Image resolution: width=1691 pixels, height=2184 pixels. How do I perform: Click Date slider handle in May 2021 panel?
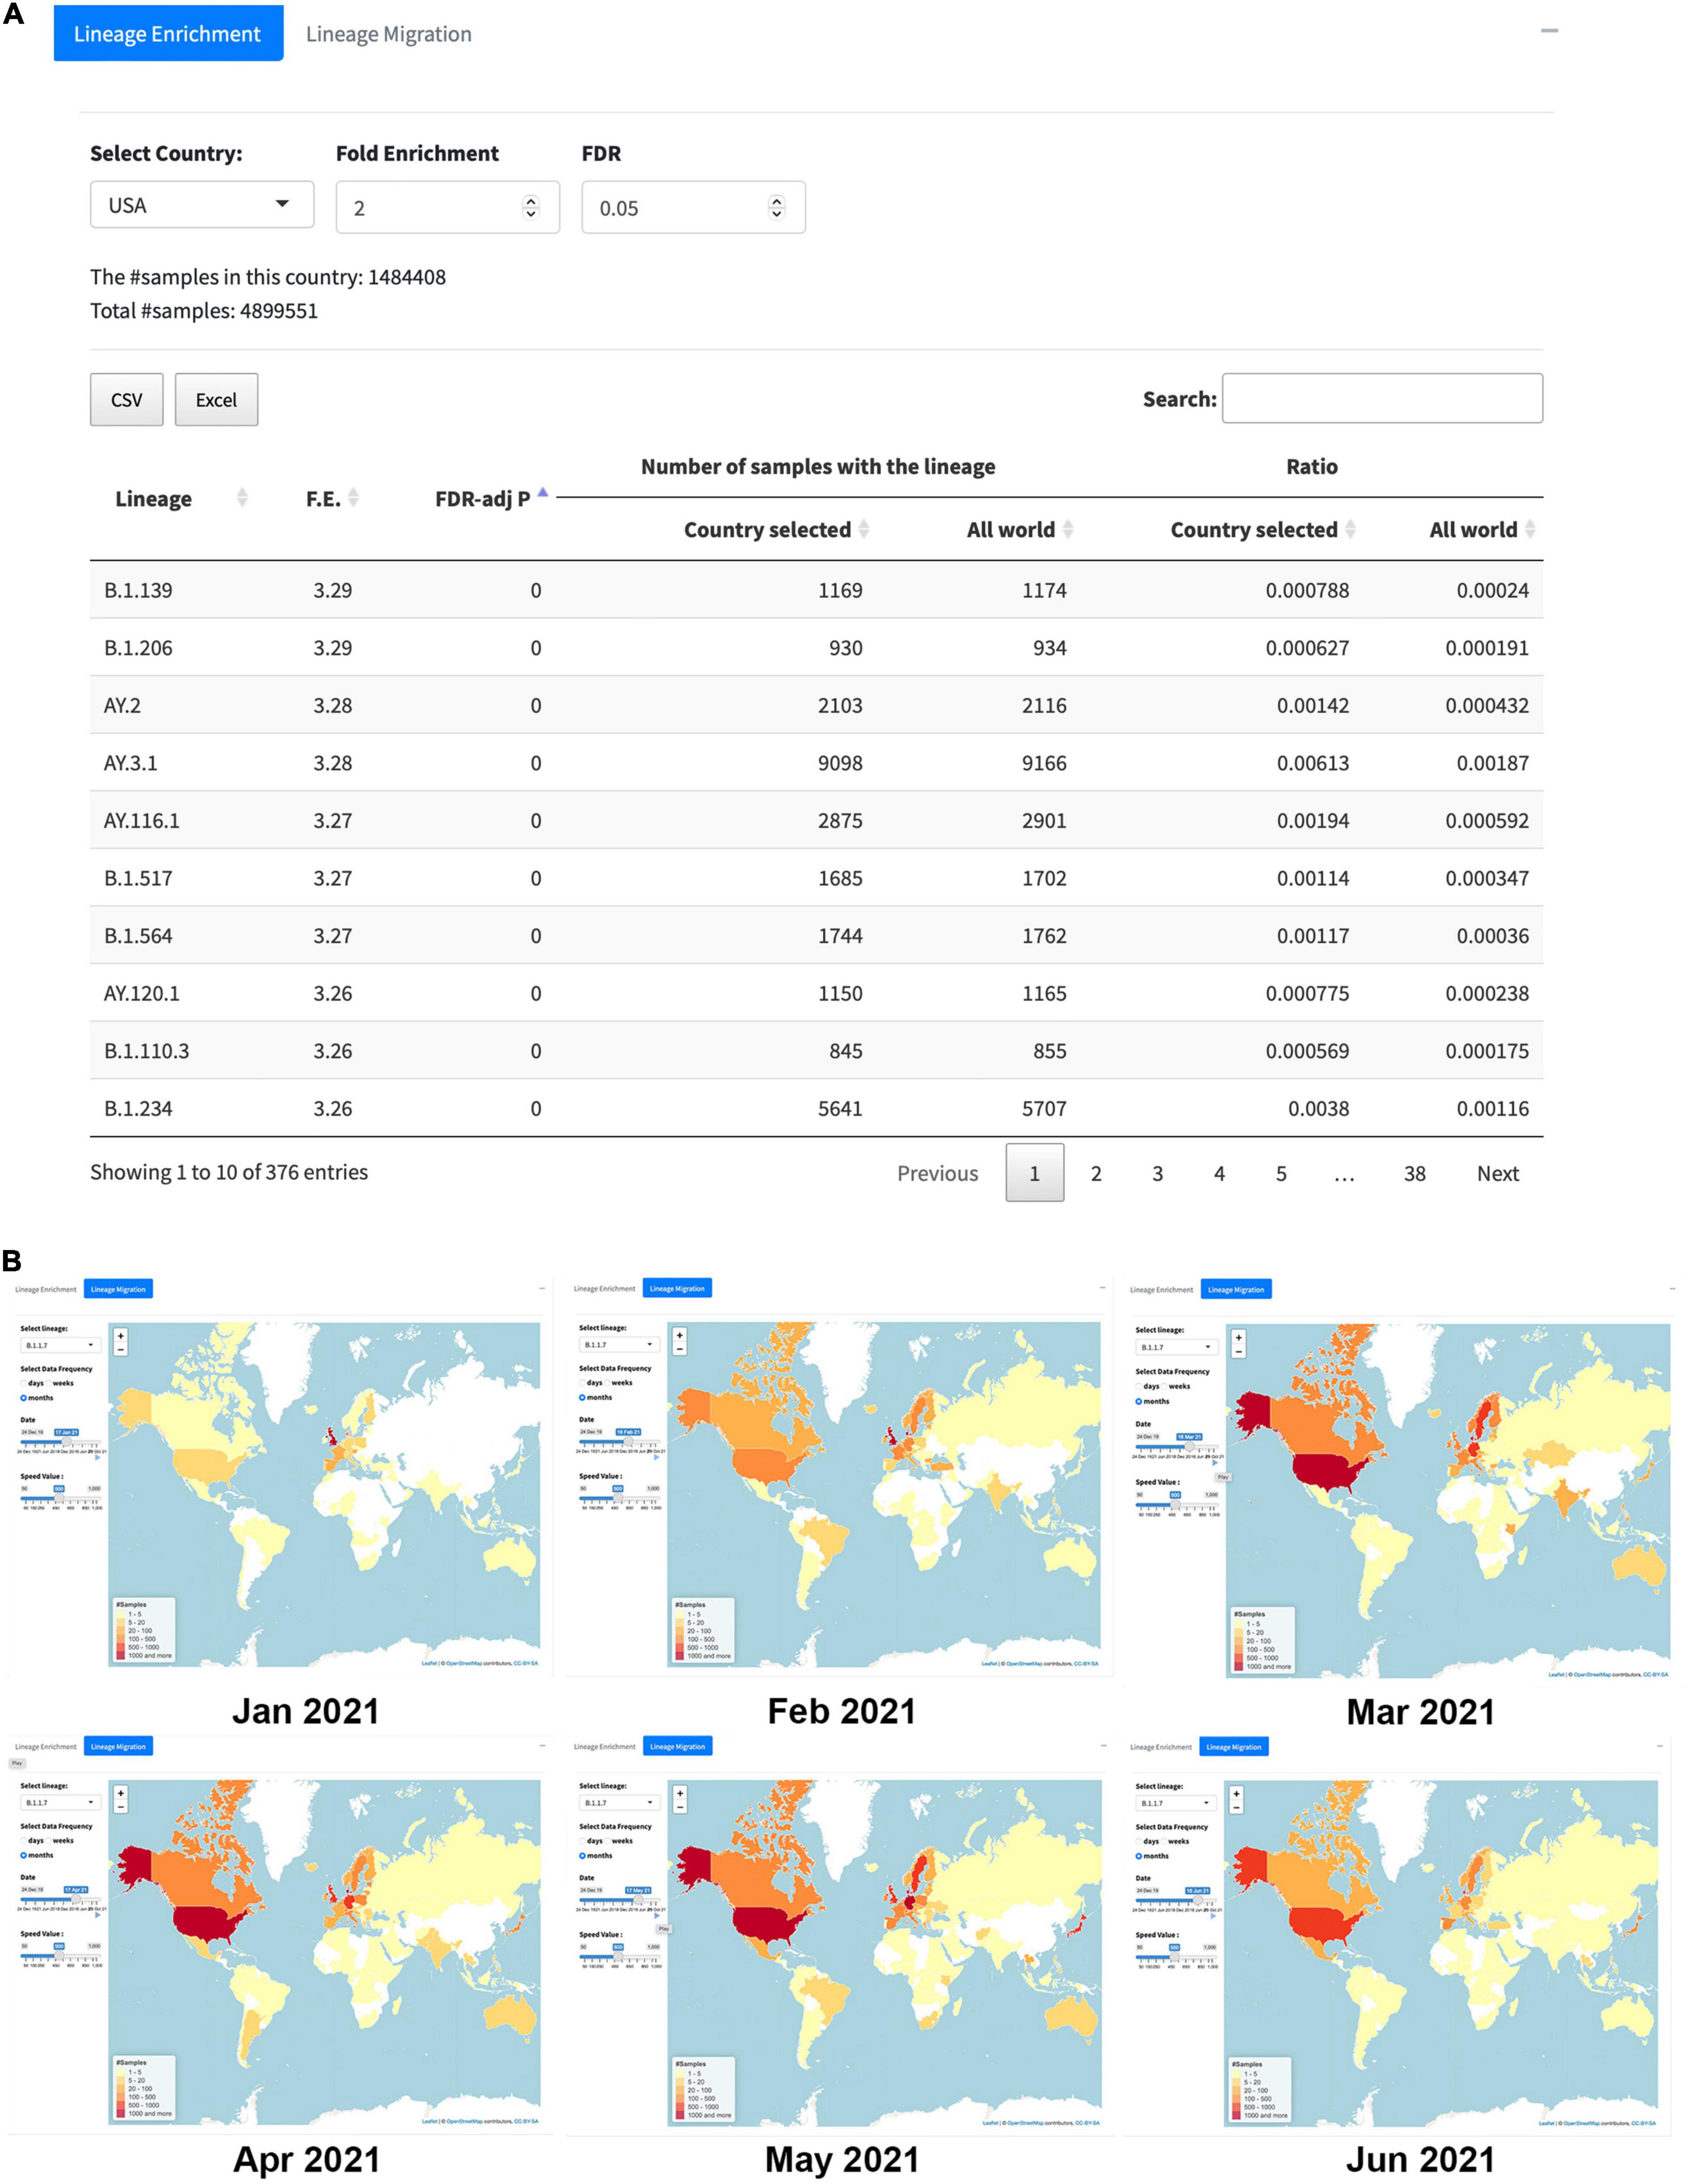click(638, 1901)
